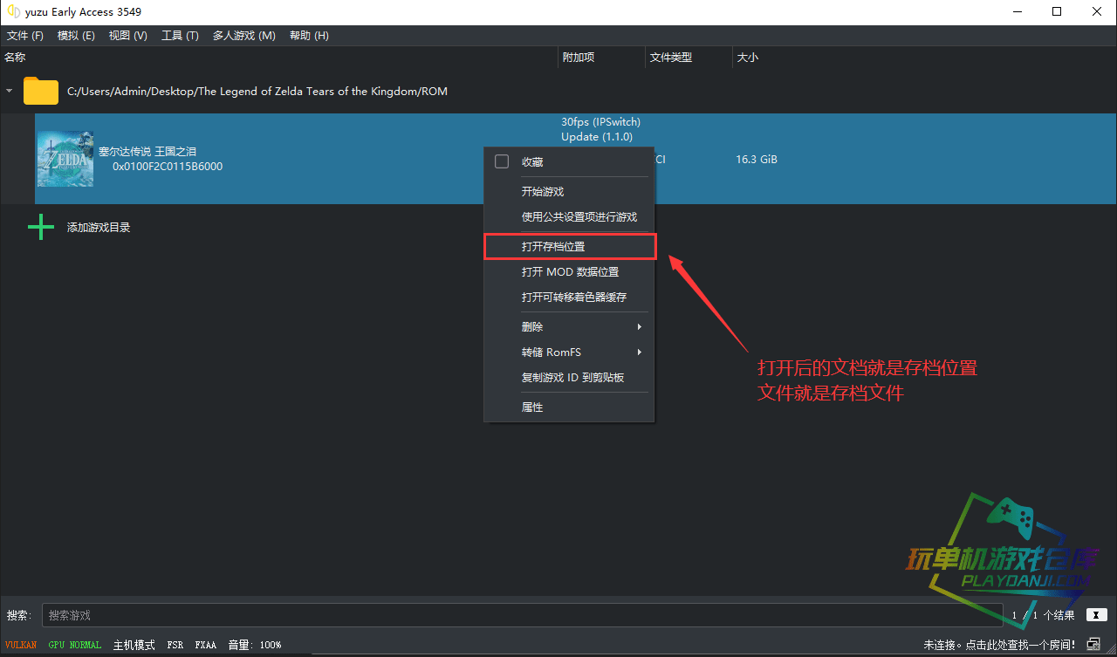This screenshot has width=1117, height=657.
Task: Toggle the 主机模式 dock mode button
Action: 134,645
